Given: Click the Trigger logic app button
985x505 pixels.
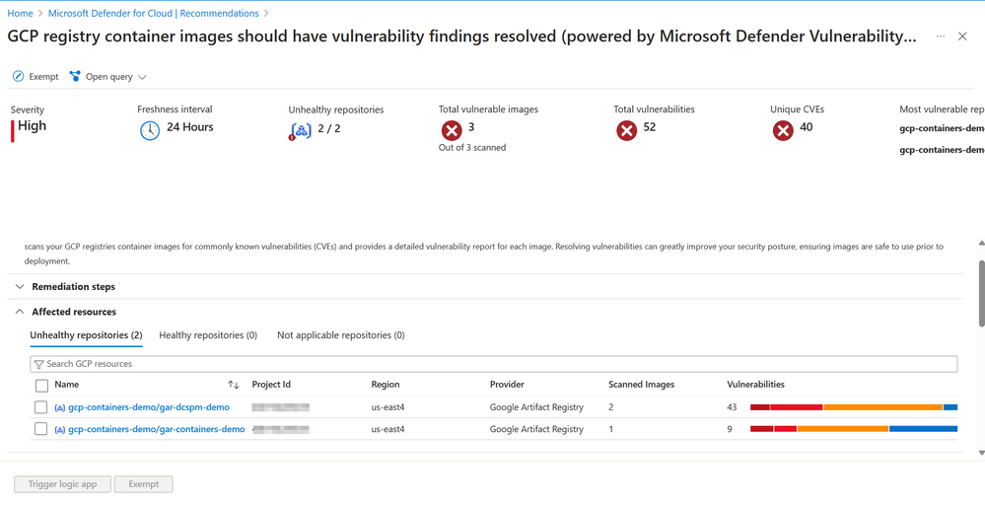Looking at the screenshot, I should (63, 484).
